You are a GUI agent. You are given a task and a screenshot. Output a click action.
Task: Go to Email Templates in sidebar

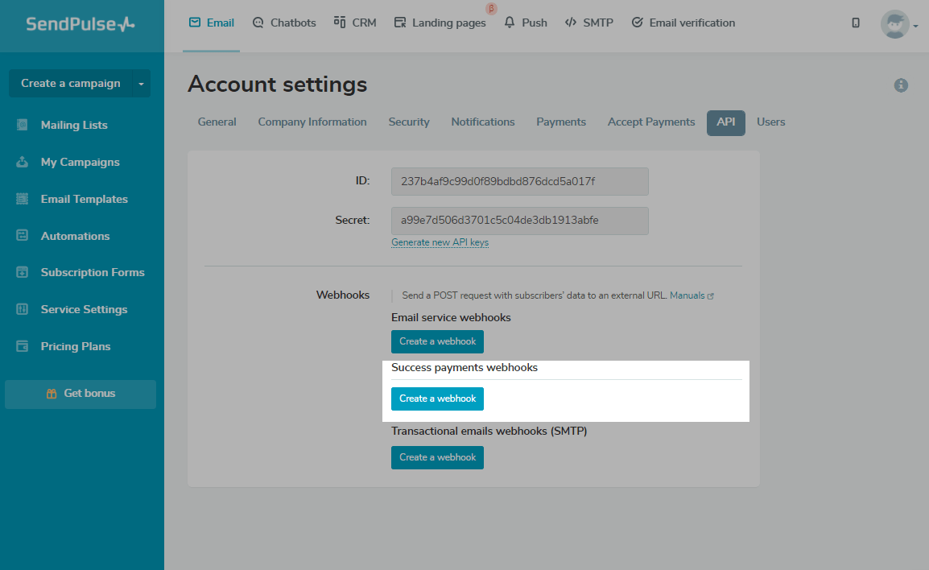84,199
